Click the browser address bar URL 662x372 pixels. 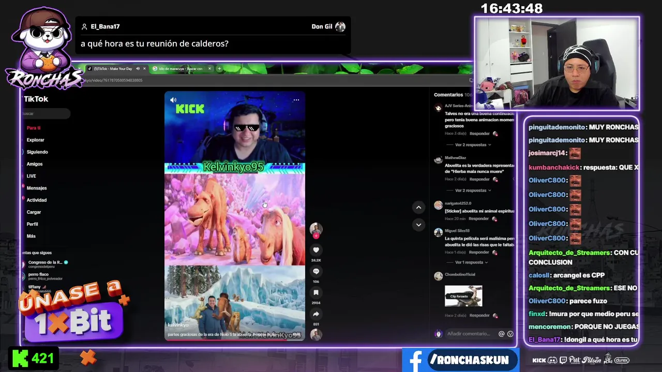(113, 80)
